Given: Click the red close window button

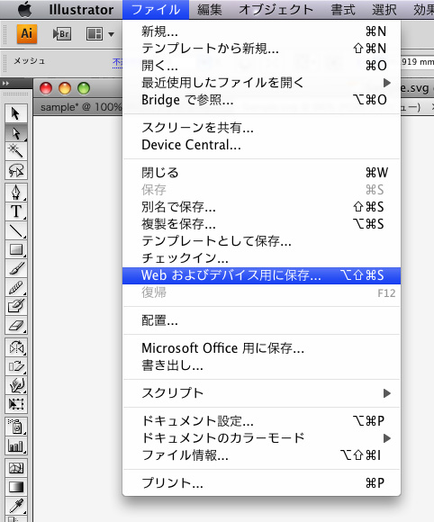Looking at the screenshot, I should pos(46,88).
